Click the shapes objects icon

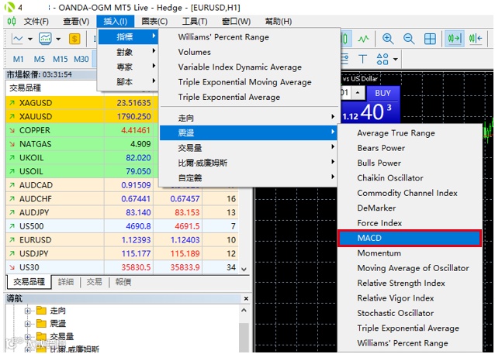pos(382,59)
